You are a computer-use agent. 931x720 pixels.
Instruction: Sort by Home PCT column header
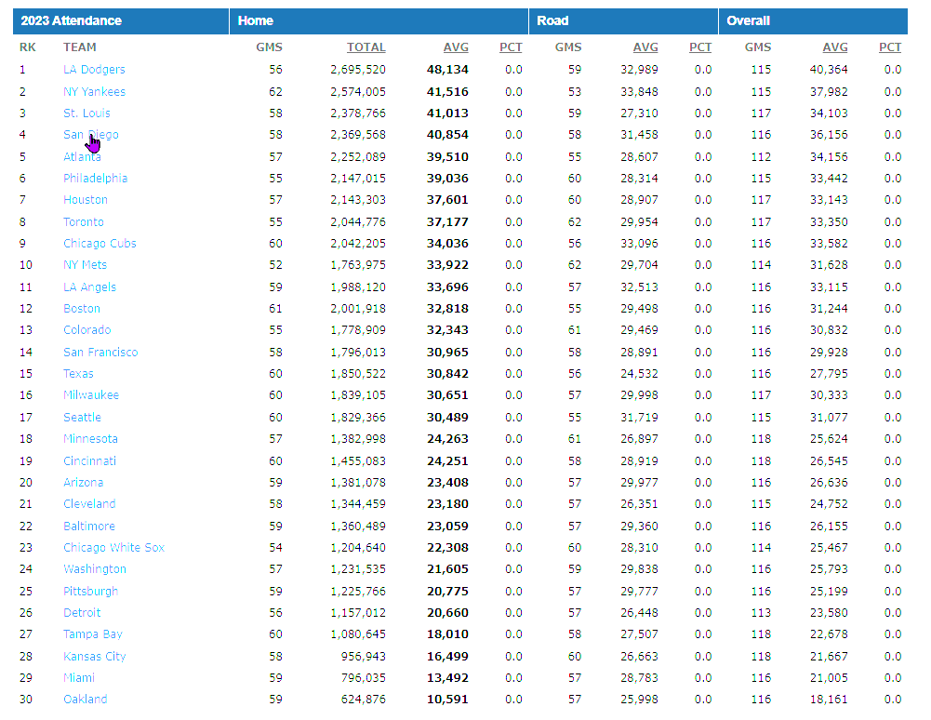point(511,47)
